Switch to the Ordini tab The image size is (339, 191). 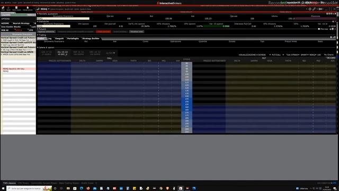[41, 39]
